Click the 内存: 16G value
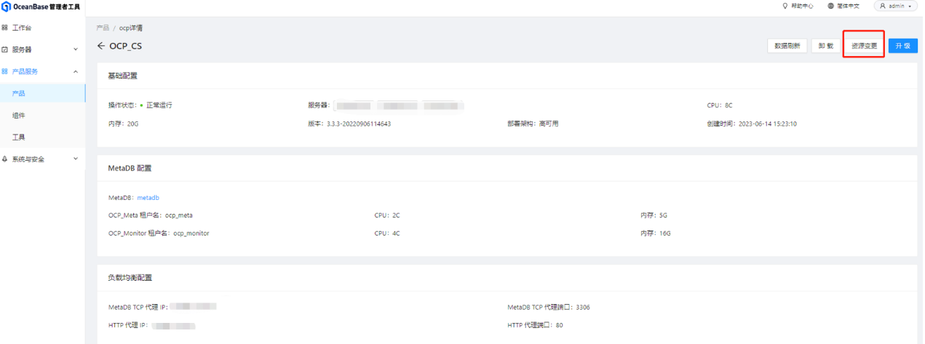Screen dimensions: 925x344 (655, 233)
